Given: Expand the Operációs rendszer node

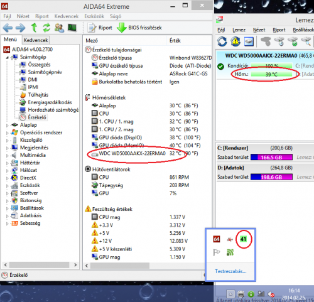Looking at the screenshot, I should 7,132.
